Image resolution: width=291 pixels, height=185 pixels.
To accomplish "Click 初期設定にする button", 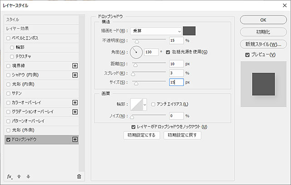I will (x=141, y=135).
